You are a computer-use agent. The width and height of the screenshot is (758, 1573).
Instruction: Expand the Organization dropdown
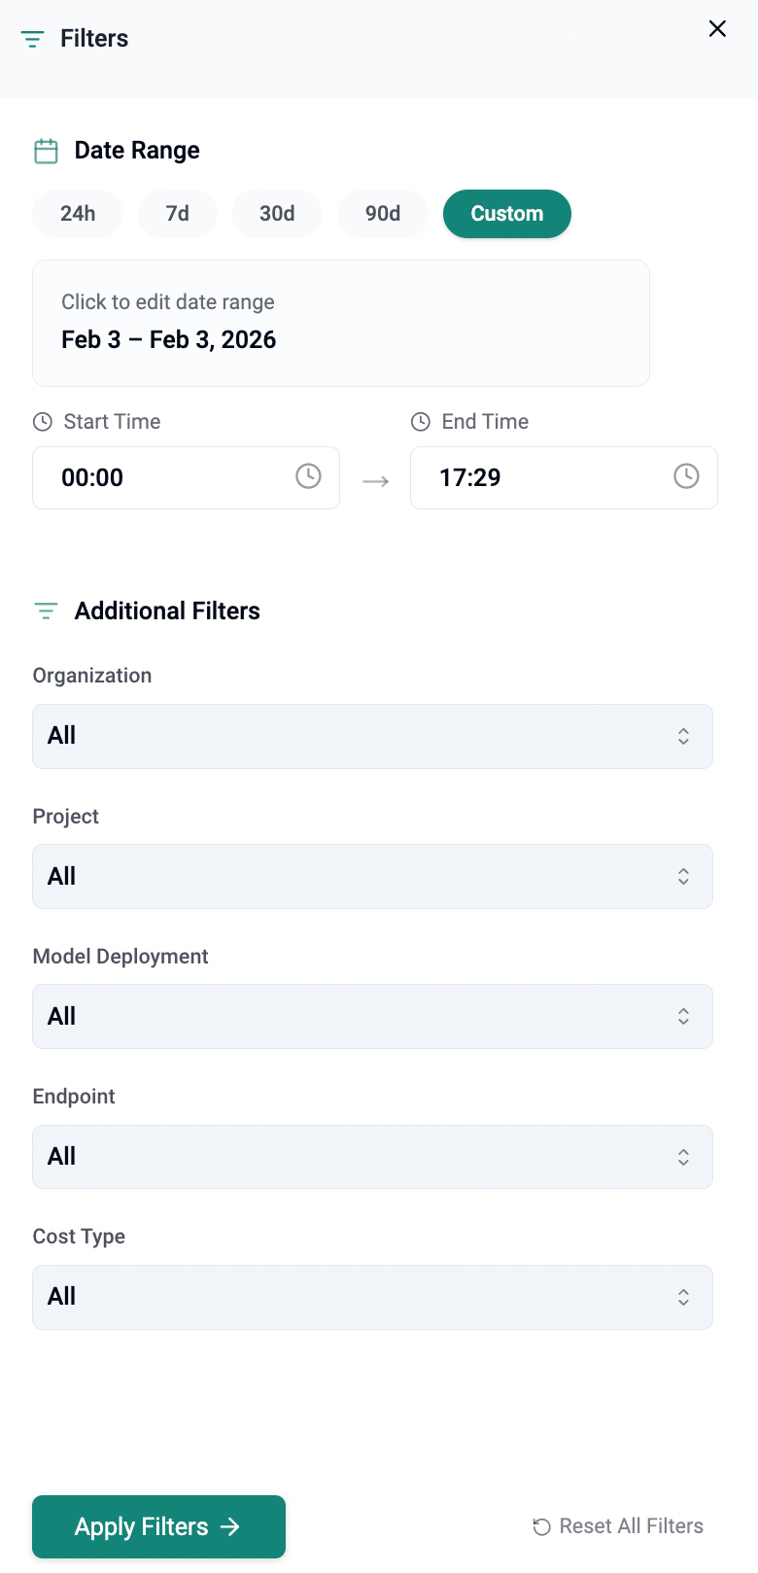pos(372,736)
